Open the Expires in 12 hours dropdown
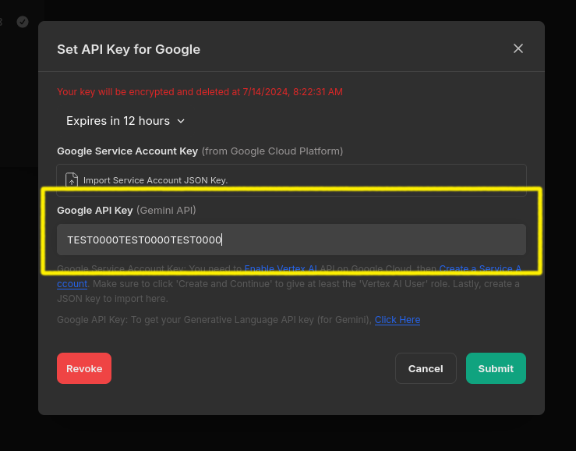Viewport: 576px width, 451px height. 125,121
